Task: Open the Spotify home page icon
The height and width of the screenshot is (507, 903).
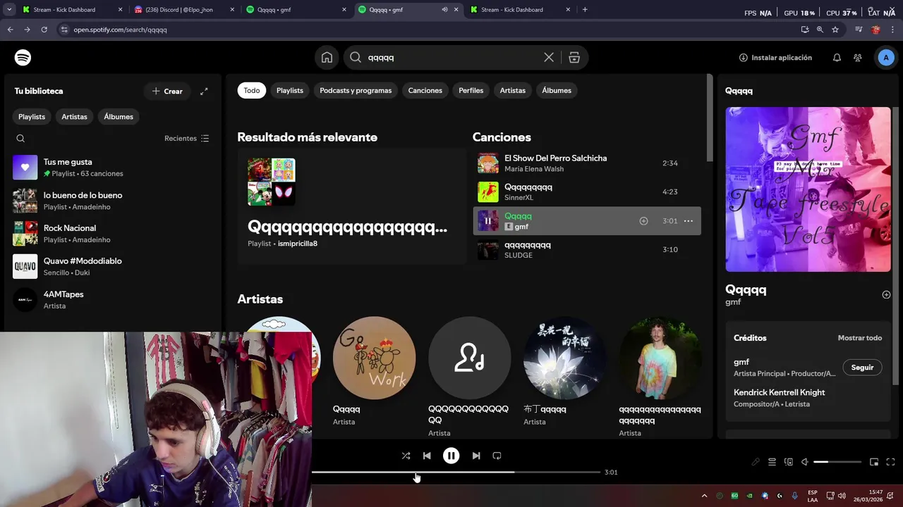Action: click(327, 58)
